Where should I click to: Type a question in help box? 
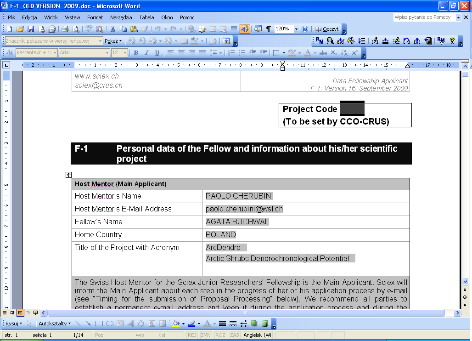pyautogui.click(x=424, y=17)
